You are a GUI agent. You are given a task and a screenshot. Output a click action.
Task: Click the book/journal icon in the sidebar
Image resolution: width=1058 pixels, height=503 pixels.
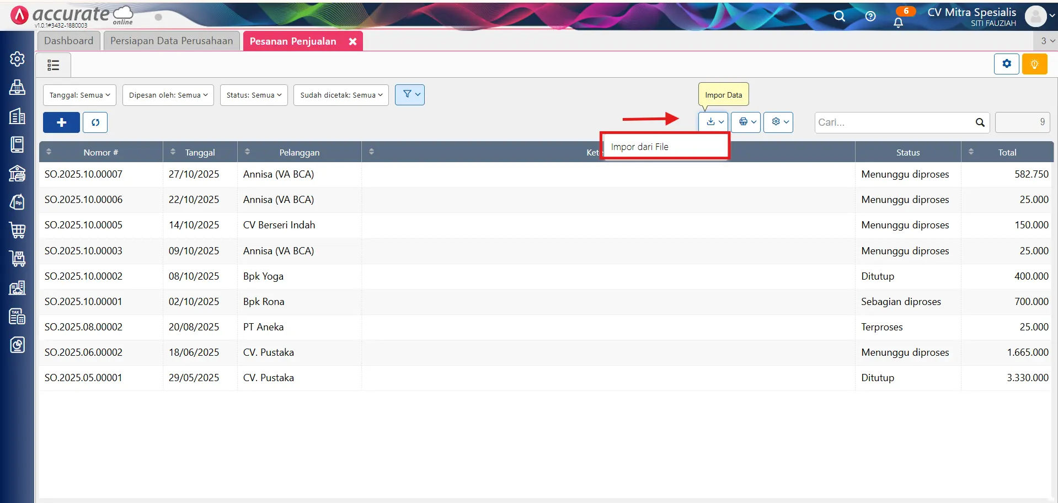point(18,145)
